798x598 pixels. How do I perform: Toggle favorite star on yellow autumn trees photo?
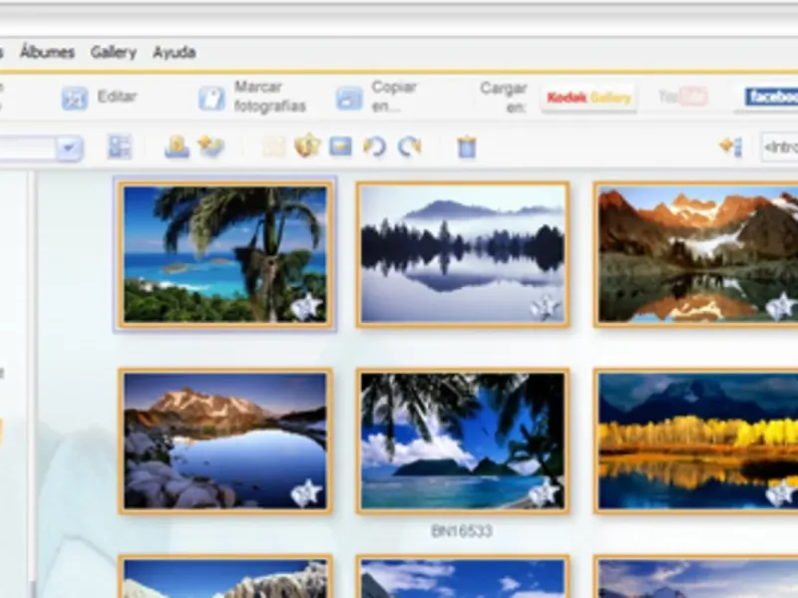[x=781, y=493]
